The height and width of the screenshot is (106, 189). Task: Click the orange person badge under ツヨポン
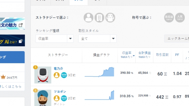coord(57,98)
